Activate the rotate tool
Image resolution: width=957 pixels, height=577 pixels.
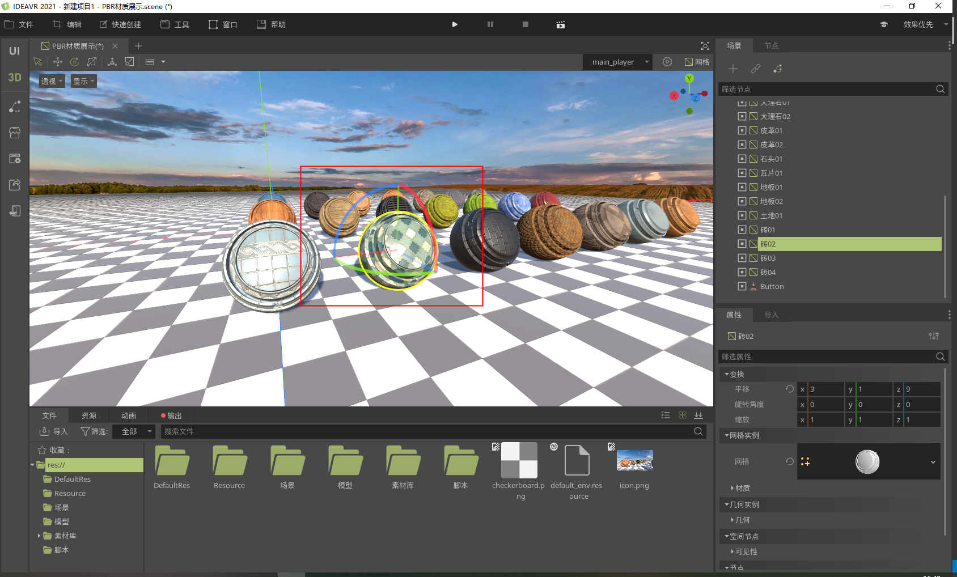click(x=74, y=62)
